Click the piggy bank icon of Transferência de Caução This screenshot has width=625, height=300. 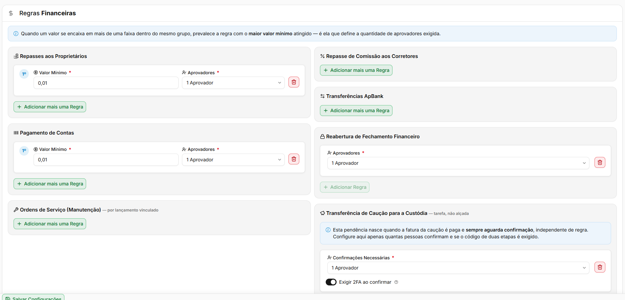[322, 213]
